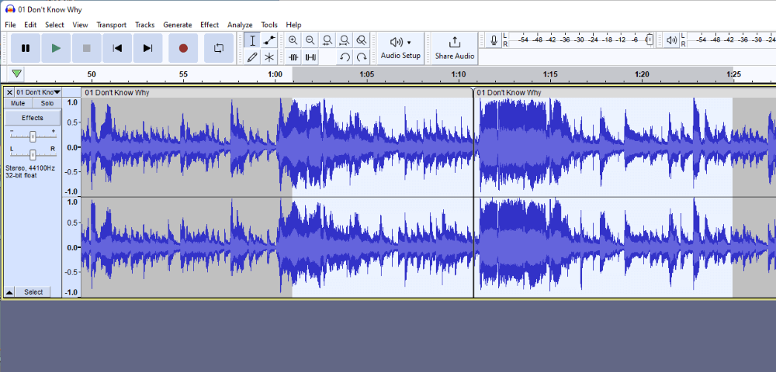Select the pencil Draw tool

252,57
